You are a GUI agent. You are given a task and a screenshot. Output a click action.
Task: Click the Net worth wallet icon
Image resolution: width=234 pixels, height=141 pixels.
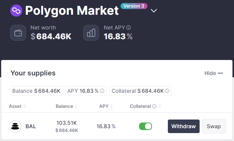pyautogui.click(x=18, y=33)
